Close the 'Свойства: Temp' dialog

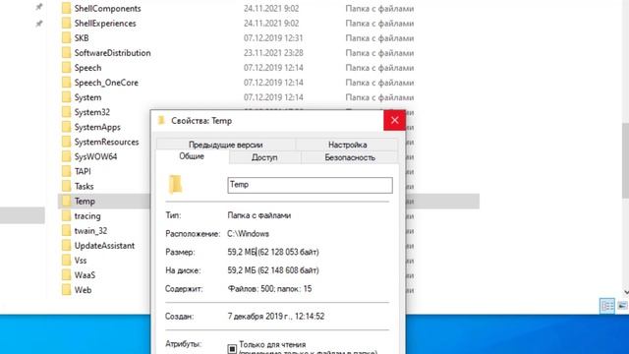pos(394,120)
